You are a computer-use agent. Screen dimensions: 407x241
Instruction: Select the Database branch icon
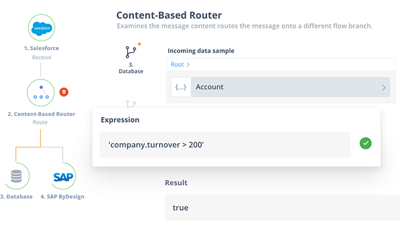(131, 52)
